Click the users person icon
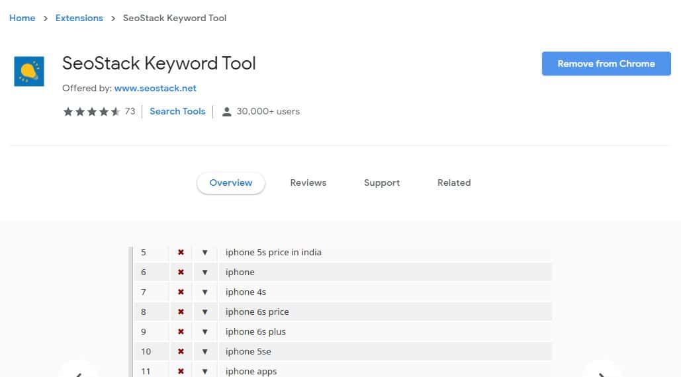Viewport: 681px width, 377px height. pyautogui.click(x=226, y=112)
